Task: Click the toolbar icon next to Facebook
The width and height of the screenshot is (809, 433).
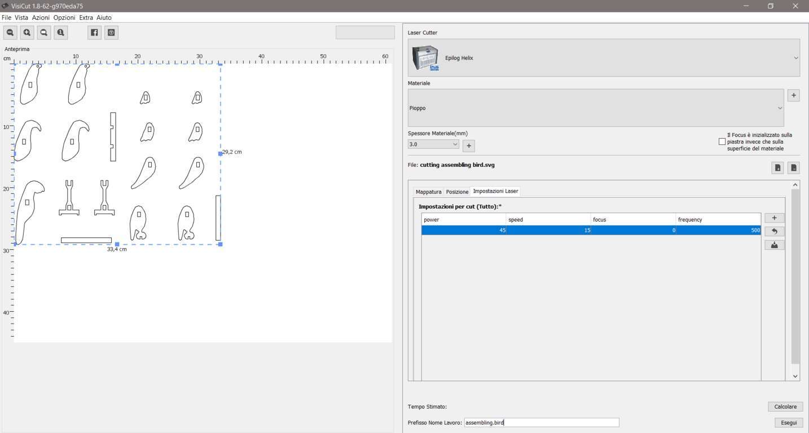Action: tap(111, 33)
